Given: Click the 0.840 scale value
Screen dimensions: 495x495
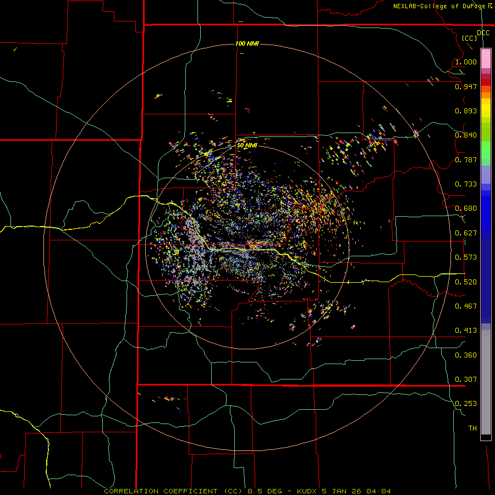Looking at the screenshot, I should coord(466,135).
